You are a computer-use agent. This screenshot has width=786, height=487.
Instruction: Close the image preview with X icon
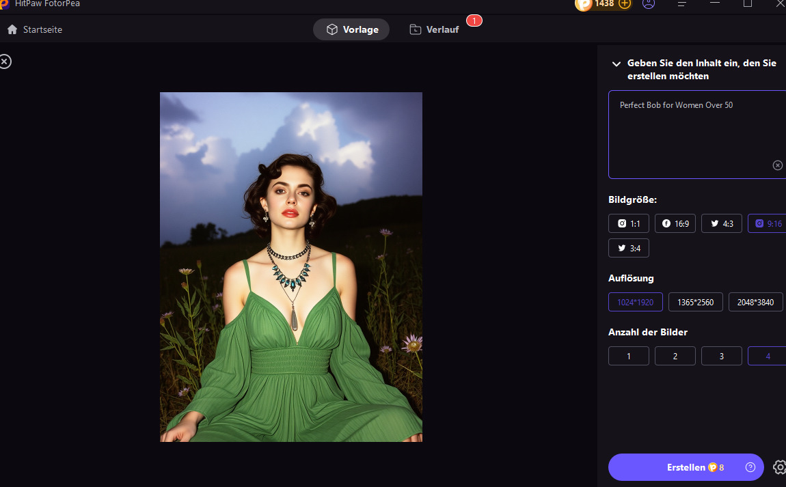tap(5, 61)
